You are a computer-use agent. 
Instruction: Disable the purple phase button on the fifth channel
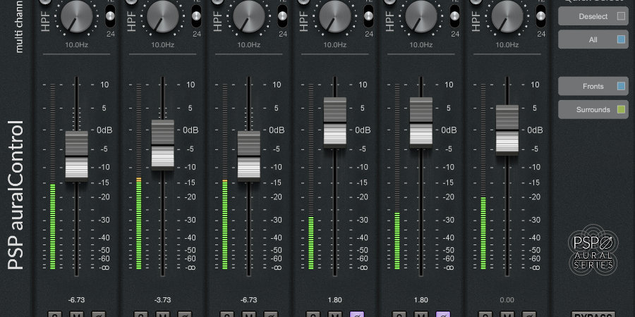click(443, 314)
